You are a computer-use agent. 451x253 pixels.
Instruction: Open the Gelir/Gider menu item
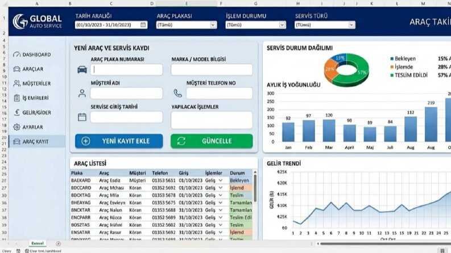coord(37,112)
